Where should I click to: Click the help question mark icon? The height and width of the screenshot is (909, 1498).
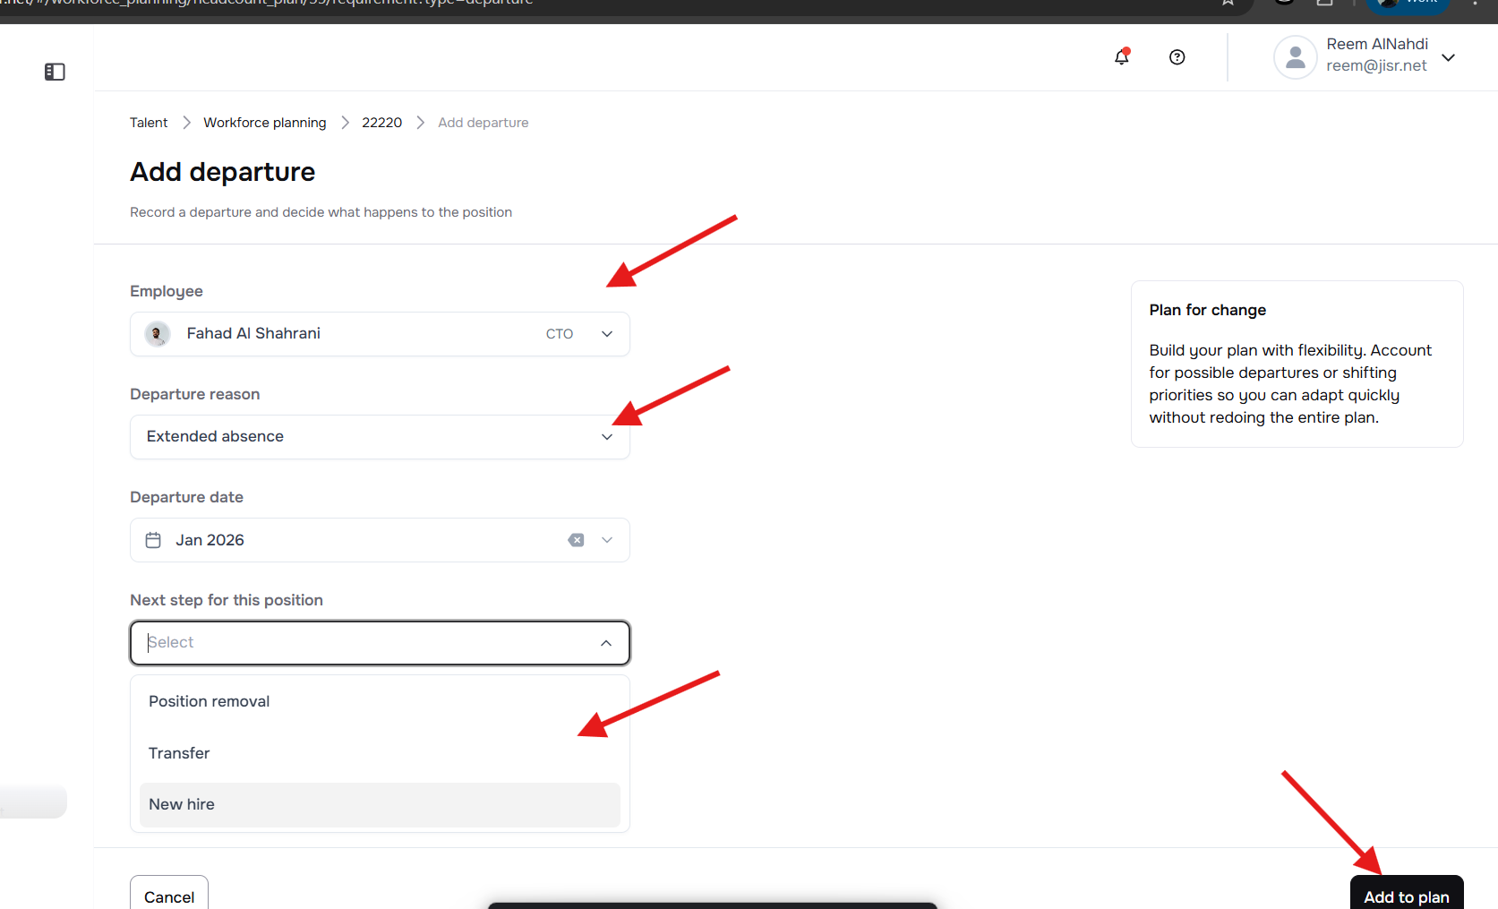click(1177, 57)
